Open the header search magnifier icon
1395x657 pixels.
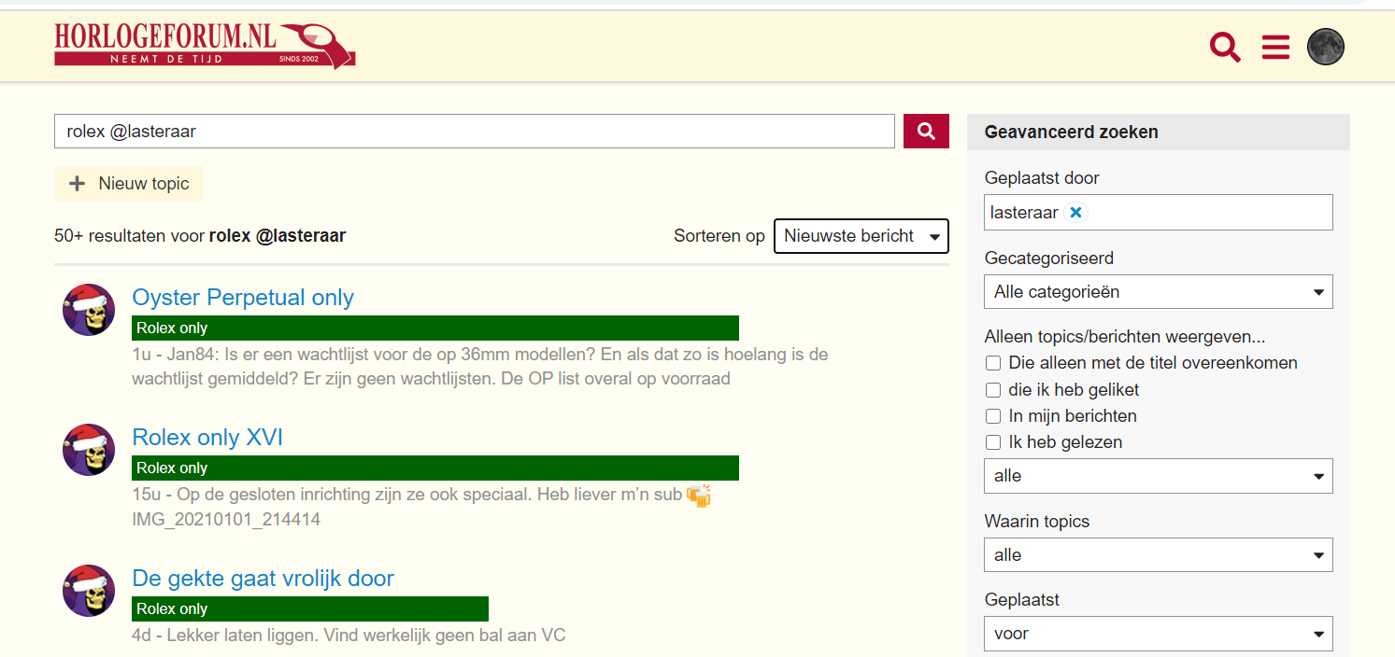tap(1225, 47)
